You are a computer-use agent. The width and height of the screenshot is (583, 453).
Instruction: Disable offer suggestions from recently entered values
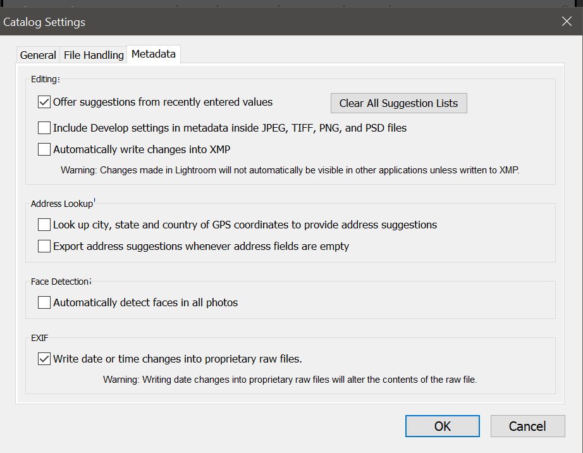tap(44, 102)
